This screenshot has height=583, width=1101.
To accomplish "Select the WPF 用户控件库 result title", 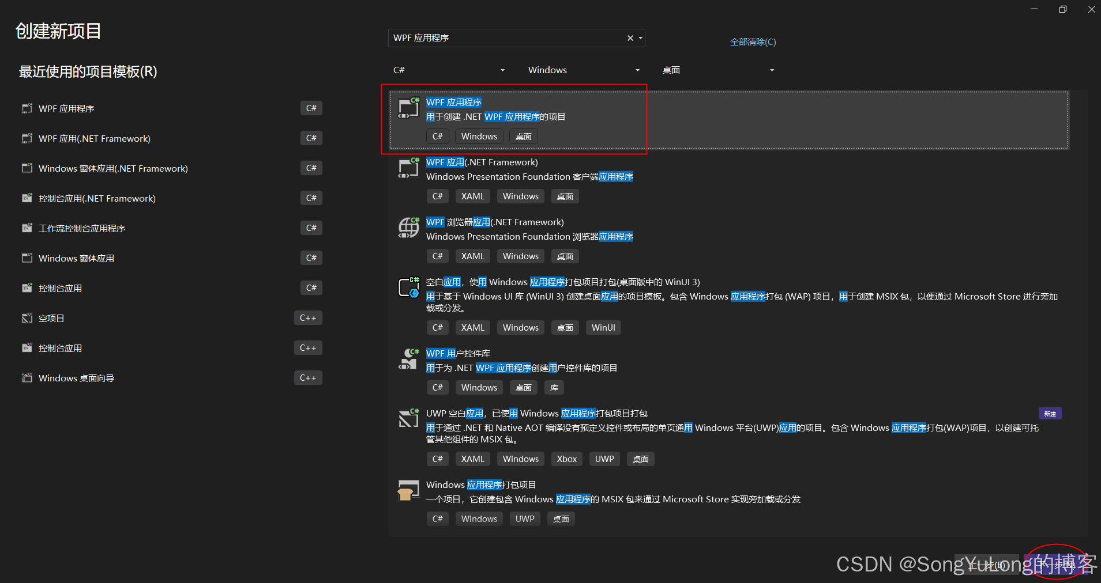I will (458, 354).
